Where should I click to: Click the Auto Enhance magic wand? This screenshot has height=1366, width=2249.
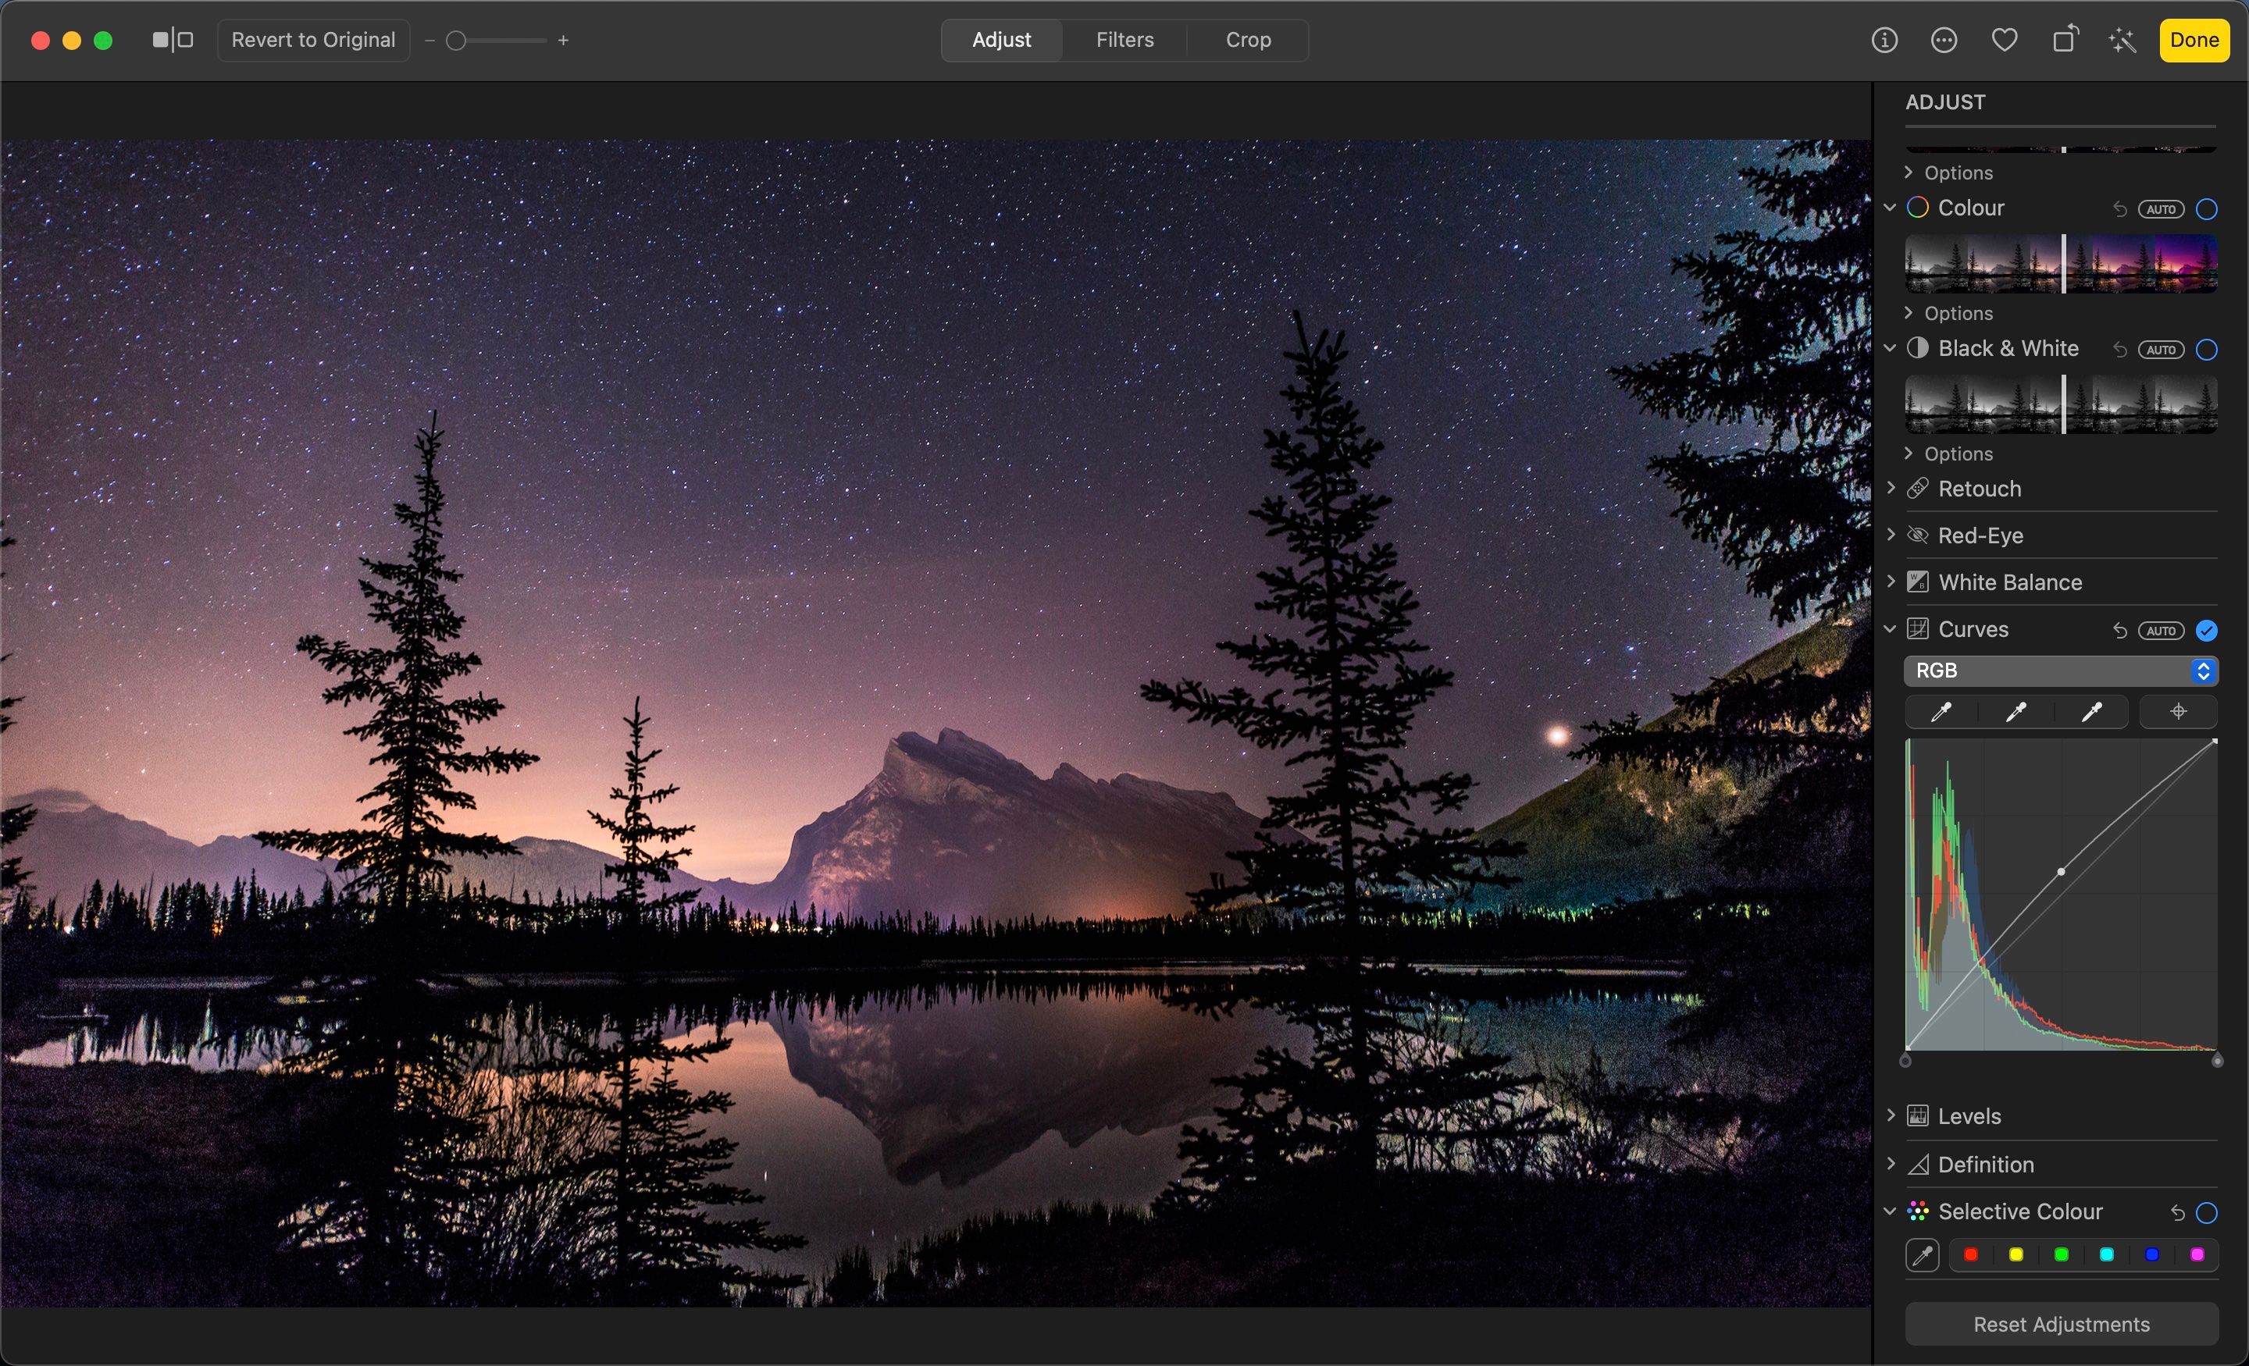2123,40
